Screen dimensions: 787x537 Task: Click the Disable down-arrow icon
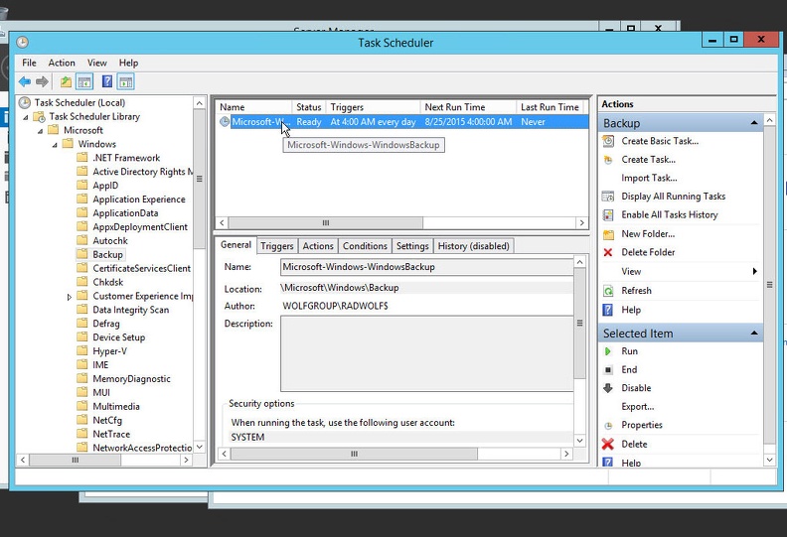point(608,388)
